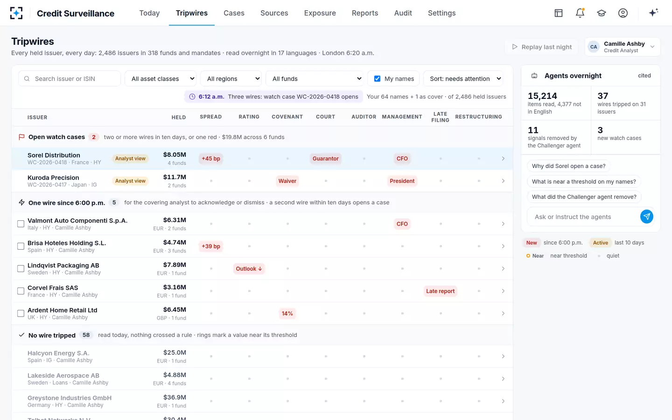Open the Ardent Home Retail row arrow
Image resolution: width=672 pixels, height=420 pixels.
point(503,314)
